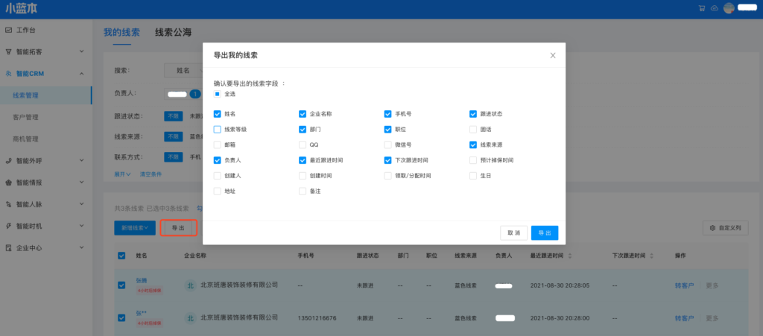Image resolution: width=763 pixels, height=336 pixels.
Task: Open the user avatar in header
Action: point(729,8)
